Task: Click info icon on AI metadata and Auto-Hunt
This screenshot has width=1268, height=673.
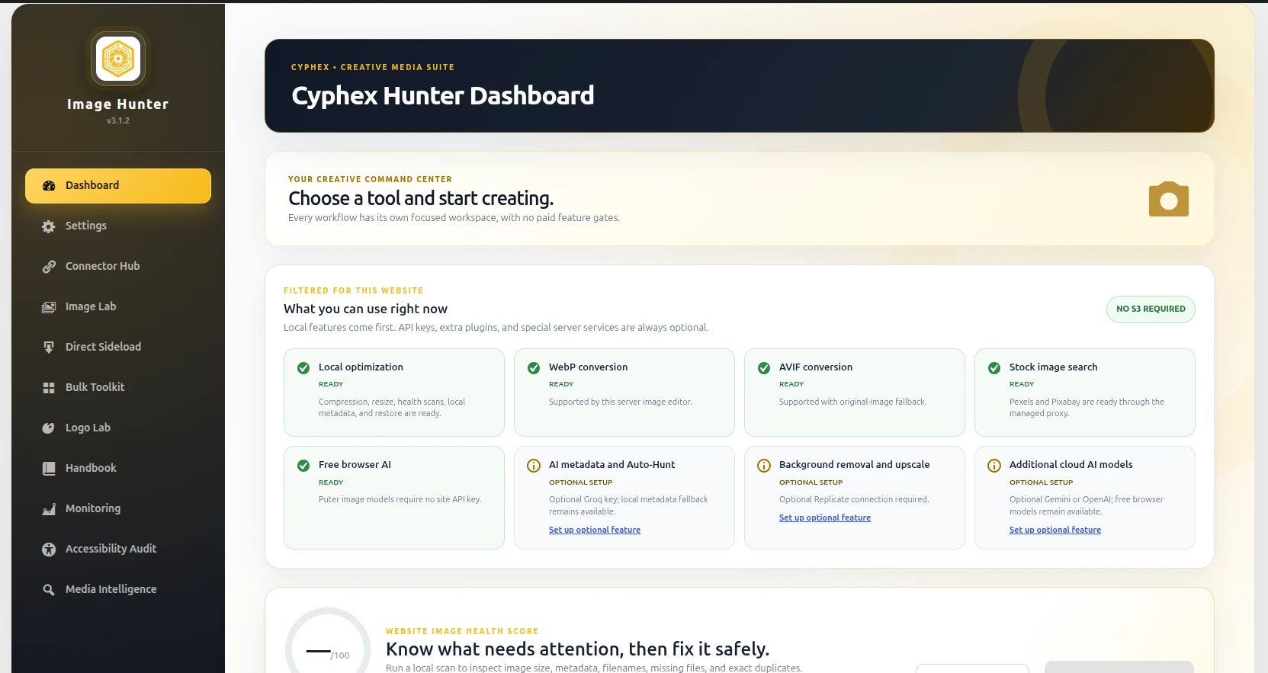Action: click(x=534, y=466)
